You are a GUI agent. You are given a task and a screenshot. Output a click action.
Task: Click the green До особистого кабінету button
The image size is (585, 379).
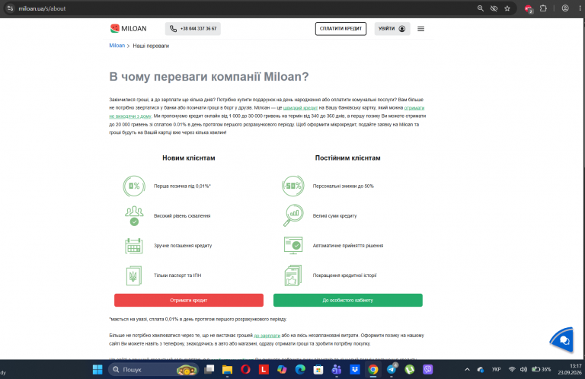click(x=347, y=301)
